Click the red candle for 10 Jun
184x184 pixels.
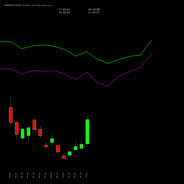point(58,149)
